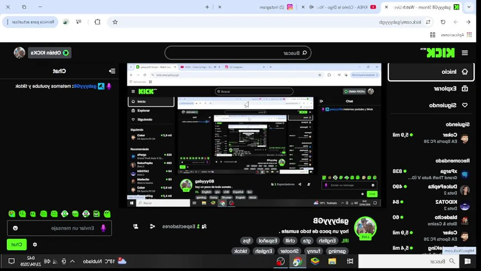Collapse the Chat panel

[112, 71]
